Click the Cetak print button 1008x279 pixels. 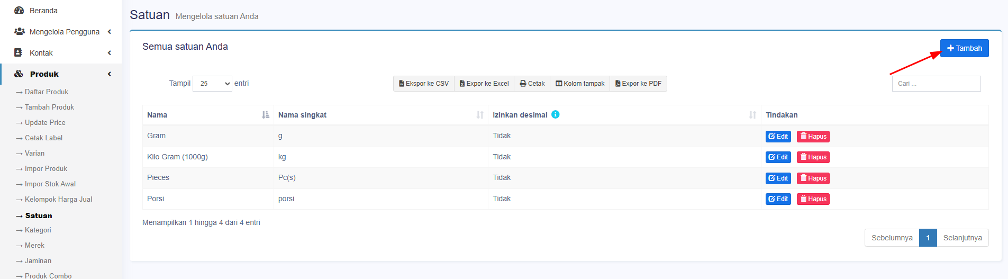click(532, 84)
